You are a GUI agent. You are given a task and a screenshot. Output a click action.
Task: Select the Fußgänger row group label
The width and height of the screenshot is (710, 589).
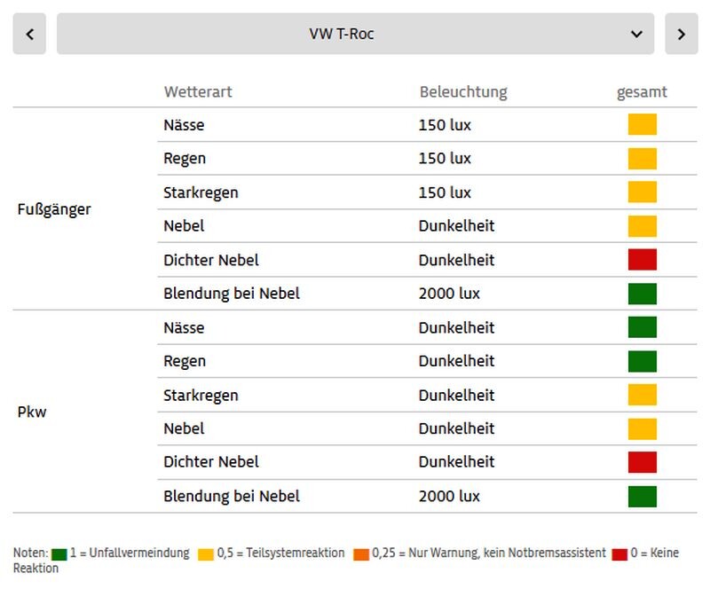[x=54, y=210]
